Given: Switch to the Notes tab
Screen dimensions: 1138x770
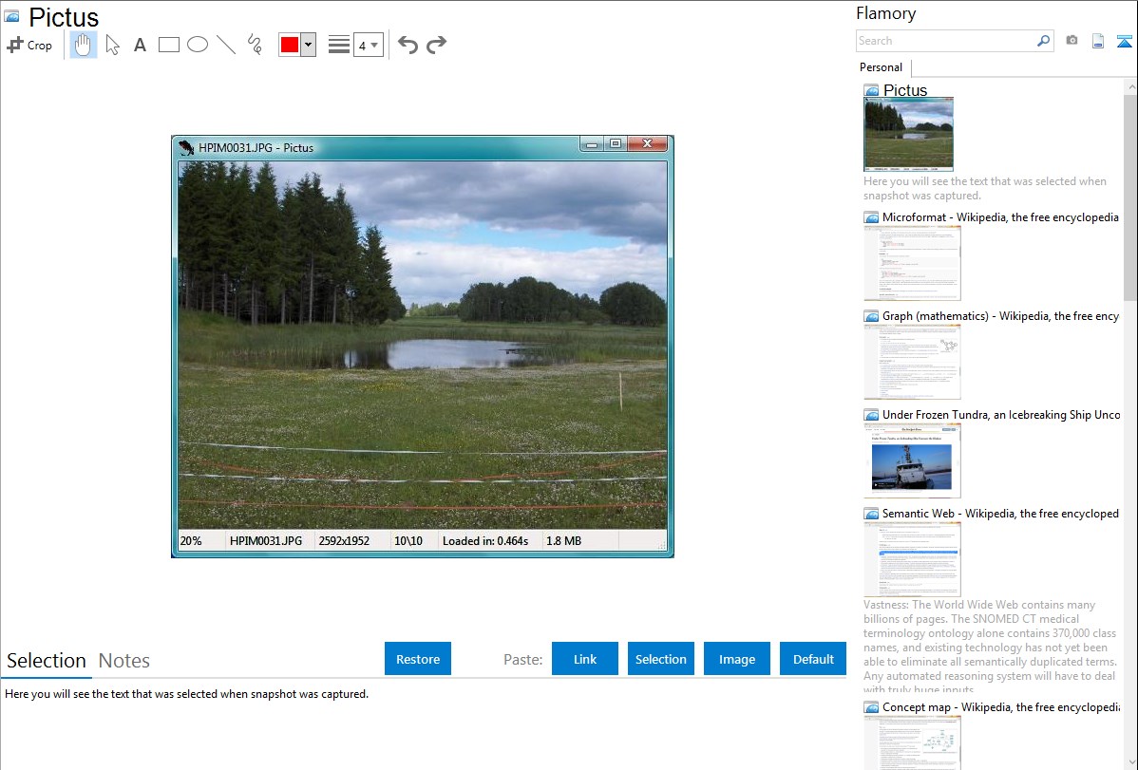Looking at the screenshot, I should point(124,661).
